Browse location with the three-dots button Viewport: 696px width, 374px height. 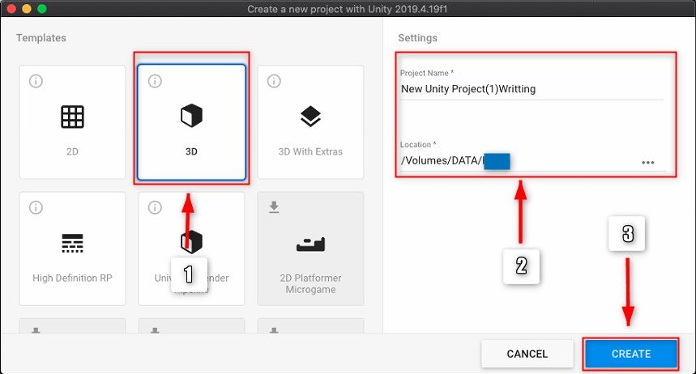648,163
